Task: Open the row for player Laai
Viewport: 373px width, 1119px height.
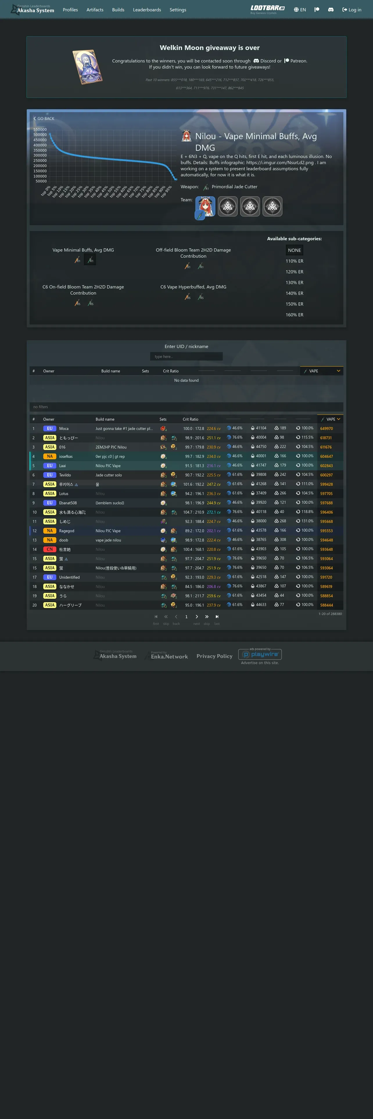Action: pos(186,466)
